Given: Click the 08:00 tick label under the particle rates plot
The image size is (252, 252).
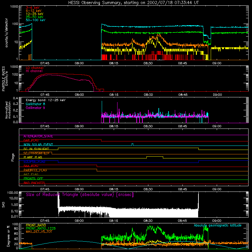Looking at the screenshot, I should (x=79, y=95).
